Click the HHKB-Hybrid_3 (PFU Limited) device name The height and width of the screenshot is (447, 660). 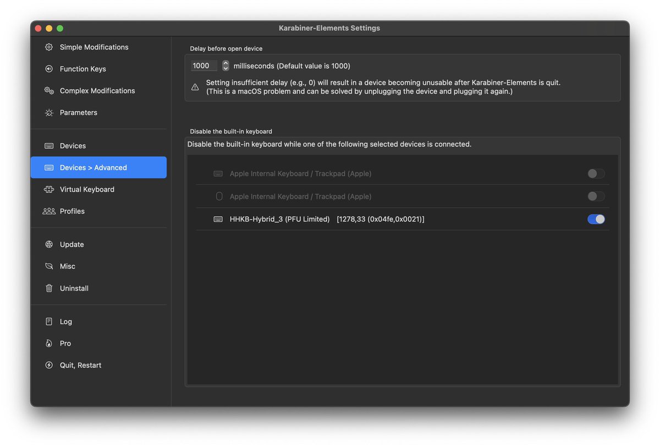coord(279,219)
